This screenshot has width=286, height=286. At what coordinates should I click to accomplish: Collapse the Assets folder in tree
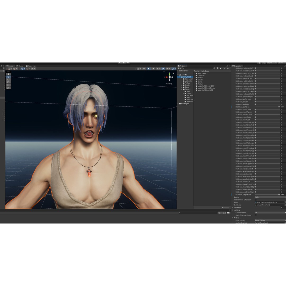pyautogui.click(x=178, y=75)
